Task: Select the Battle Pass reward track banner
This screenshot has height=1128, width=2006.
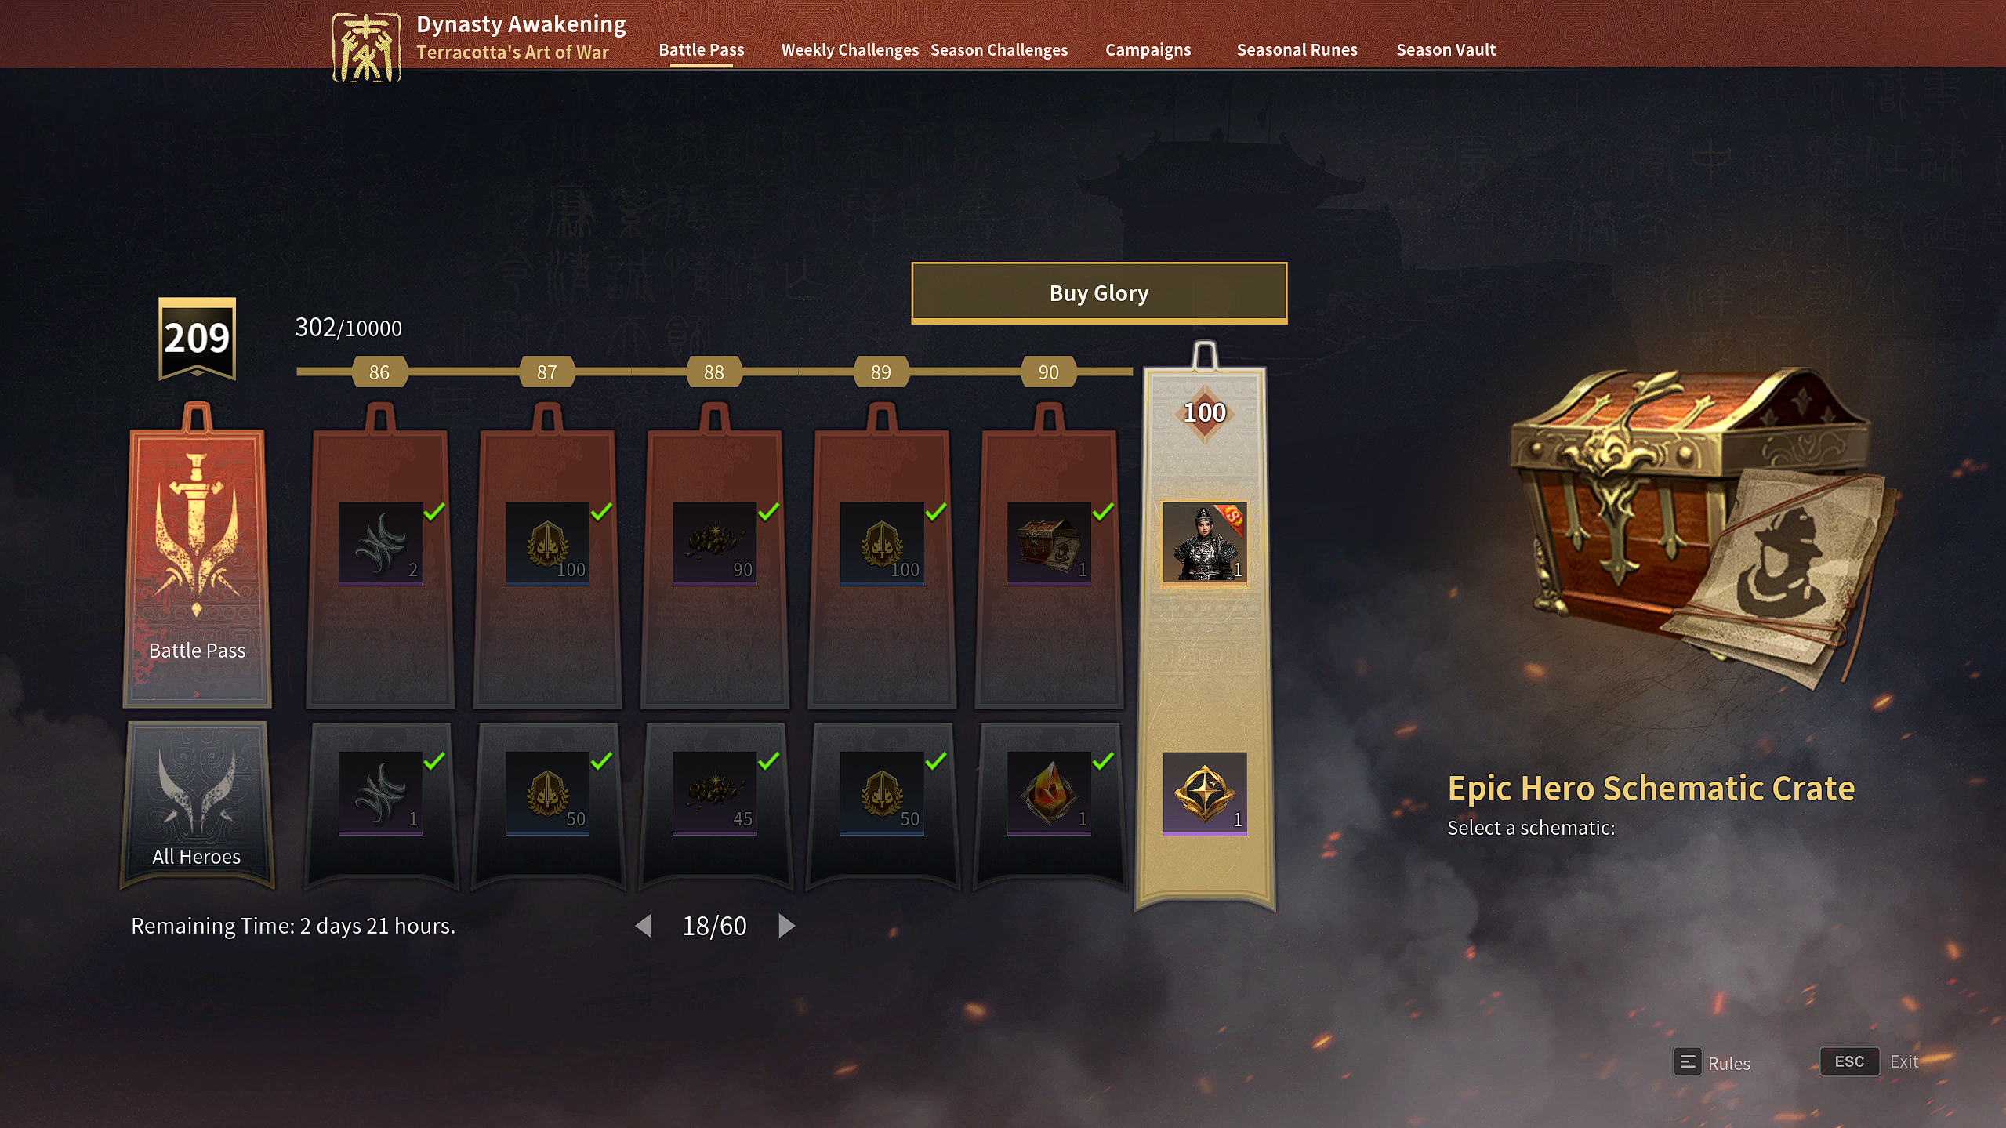Action: click(197, 556)
